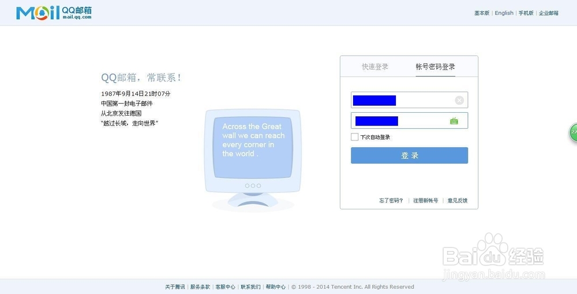The height and width of the screenshot is (294, 577).
Task: Switch to 基本版 version
Action: (x=482, y=13)
